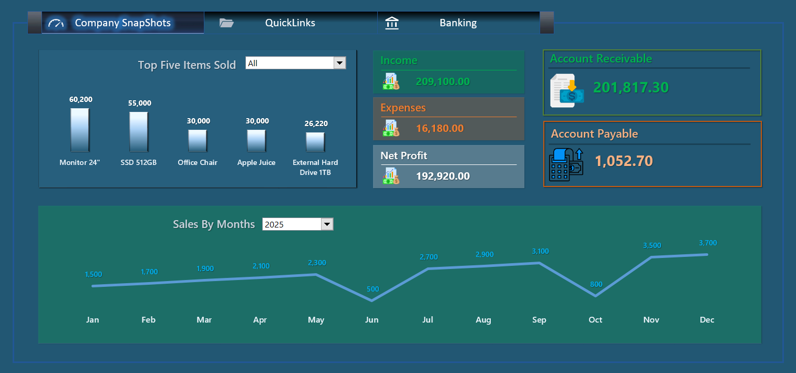Click the speedometer icon beside Company SnapShots
This screenshot has height=373, width=796.
point(56,23)
